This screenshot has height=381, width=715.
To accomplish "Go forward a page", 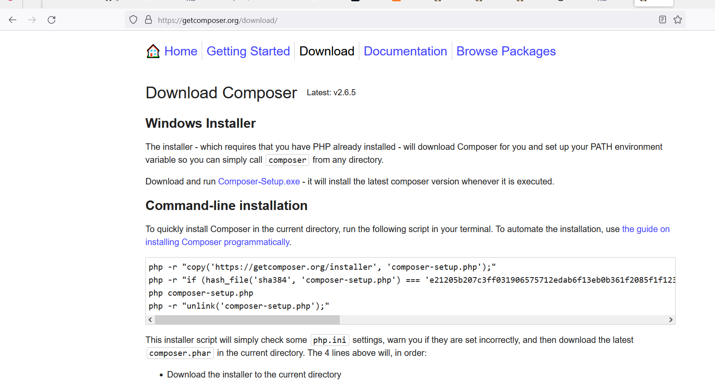I will click(x=32, y=19).
